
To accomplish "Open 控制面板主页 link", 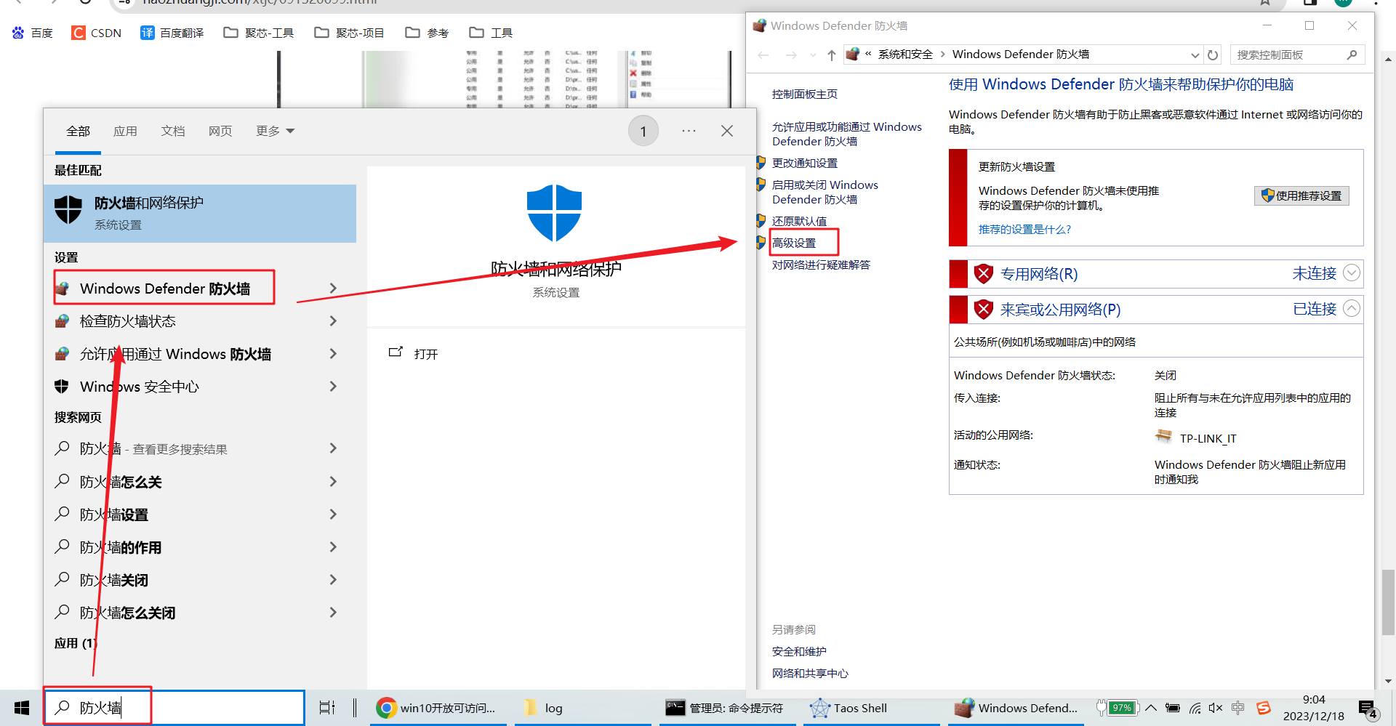I will 805,94.
